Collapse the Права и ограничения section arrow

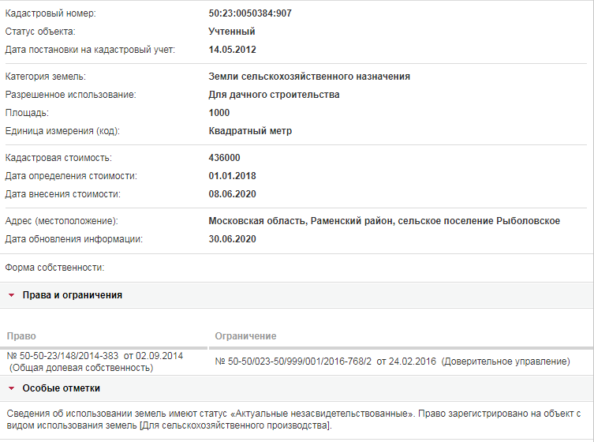(x=11, y=295)
